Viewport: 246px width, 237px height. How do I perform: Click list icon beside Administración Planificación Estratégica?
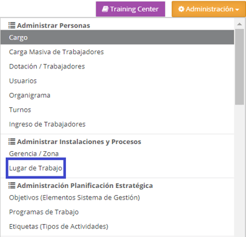(12, 185)
